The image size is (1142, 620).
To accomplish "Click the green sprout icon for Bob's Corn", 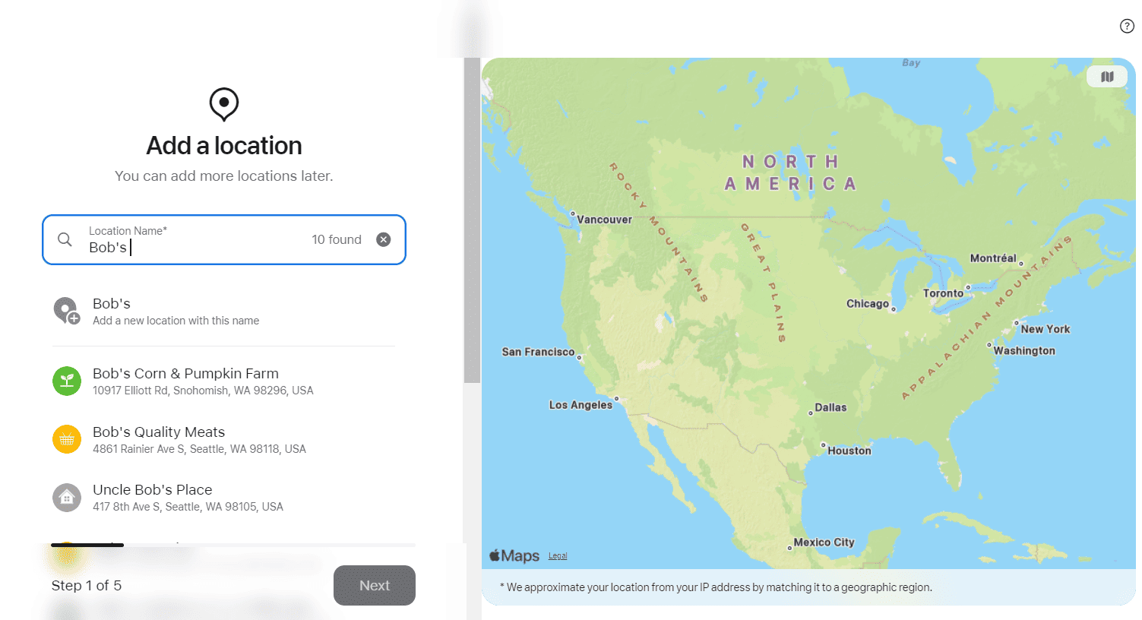I will point(67,381).
